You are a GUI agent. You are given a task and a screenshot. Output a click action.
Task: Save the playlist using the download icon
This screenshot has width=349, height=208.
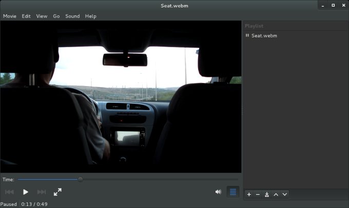pos(267,195)
